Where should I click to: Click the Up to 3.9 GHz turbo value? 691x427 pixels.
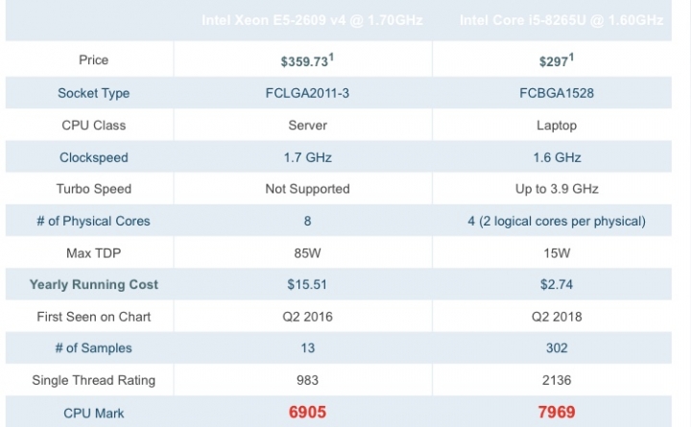tap(557, 189)
